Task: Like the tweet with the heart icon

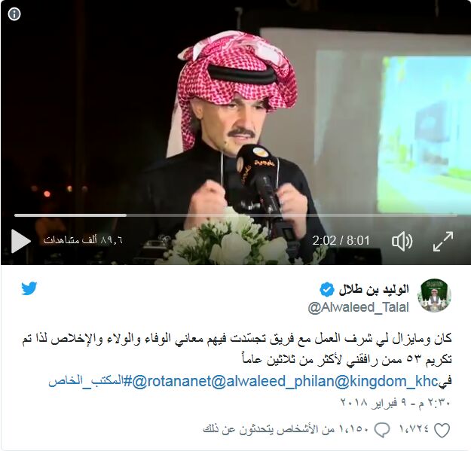Action: coord(442,430)
